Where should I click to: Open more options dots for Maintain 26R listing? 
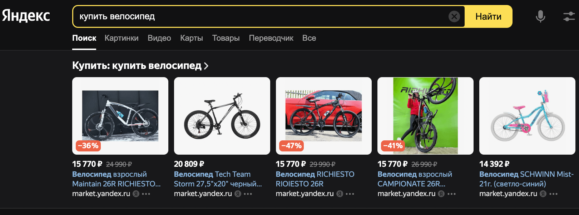(x=146, y=194)
